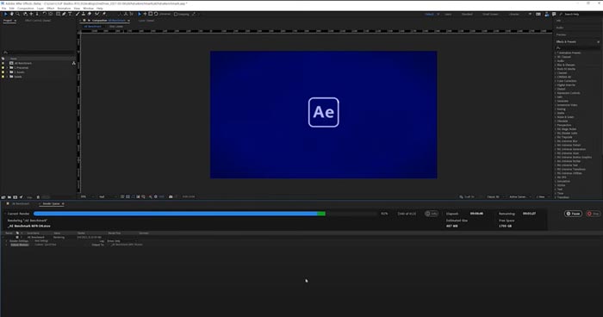Click the New Composition icon in Project panel
This screenshot has height=317, width=603.
click(x=15, y=197)
